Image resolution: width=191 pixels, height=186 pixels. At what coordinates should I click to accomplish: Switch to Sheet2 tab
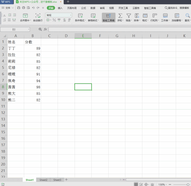[43, 180]
